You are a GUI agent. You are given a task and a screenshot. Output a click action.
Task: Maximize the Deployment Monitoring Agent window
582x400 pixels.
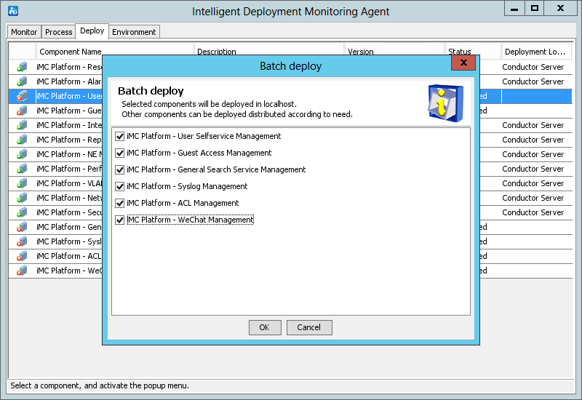(x=535, y=9)
